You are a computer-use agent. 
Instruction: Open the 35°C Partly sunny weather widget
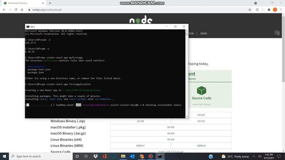(x=235, y=156)
